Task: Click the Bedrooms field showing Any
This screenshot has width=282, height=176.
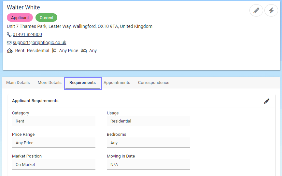Action: pyautogui.click(x=148, y=143)
